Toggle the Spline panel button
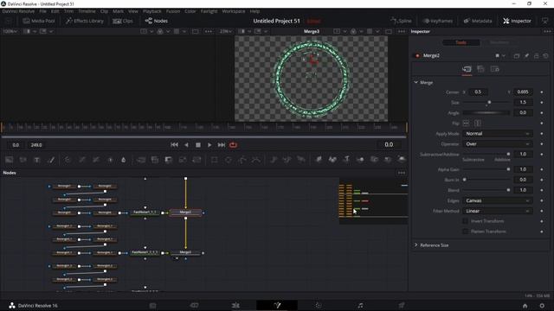This screenshot has height=311, width=554. coord(401,21)
